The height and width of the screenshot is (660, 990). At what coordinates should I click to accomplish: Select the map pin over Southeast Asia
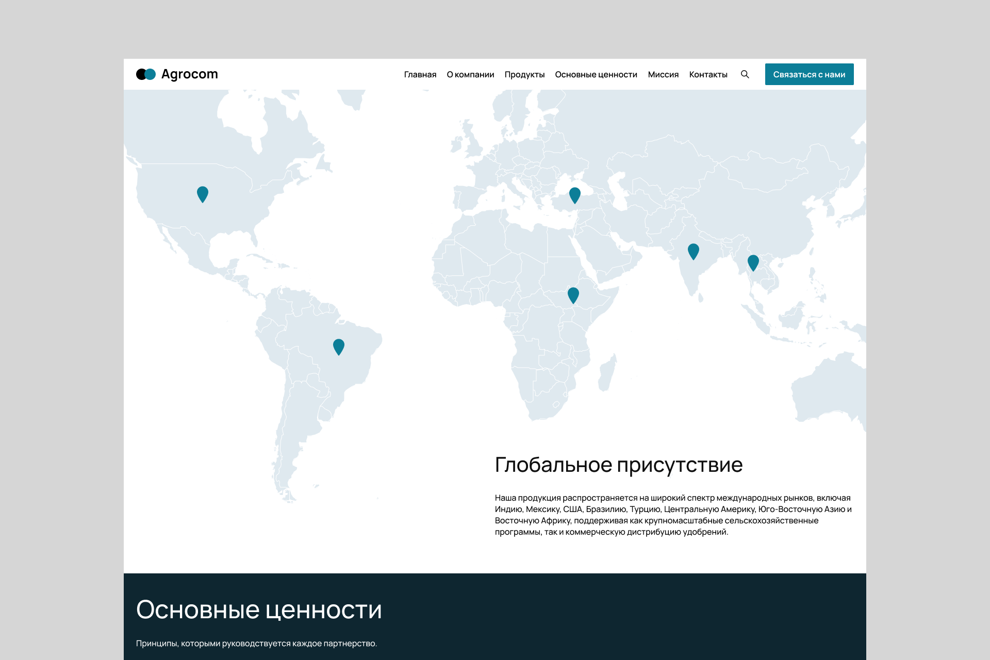pyautogui.click(x=753, y=263)
